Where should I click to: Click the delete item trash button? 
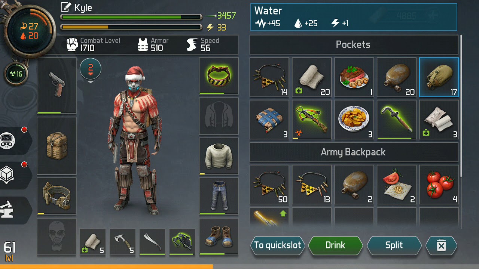[441, 245]
